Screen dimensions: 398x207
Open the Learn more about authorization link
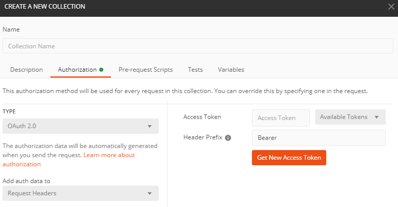pyautogui.click(x=69, y=160)
